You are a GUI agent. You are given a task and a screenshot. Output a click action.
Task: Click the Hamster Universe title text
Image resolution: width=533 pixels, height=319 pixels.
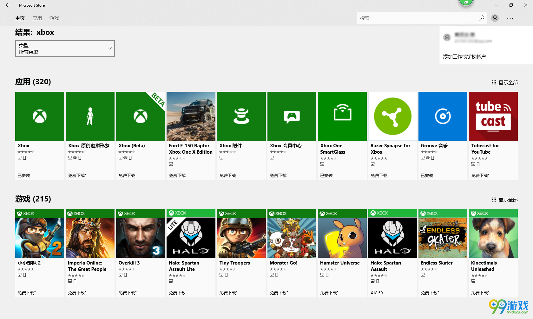point(340,263)
